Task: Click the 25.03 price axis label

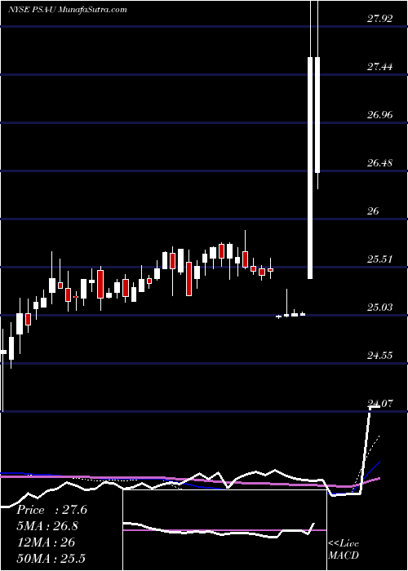Action: (379, 307)
